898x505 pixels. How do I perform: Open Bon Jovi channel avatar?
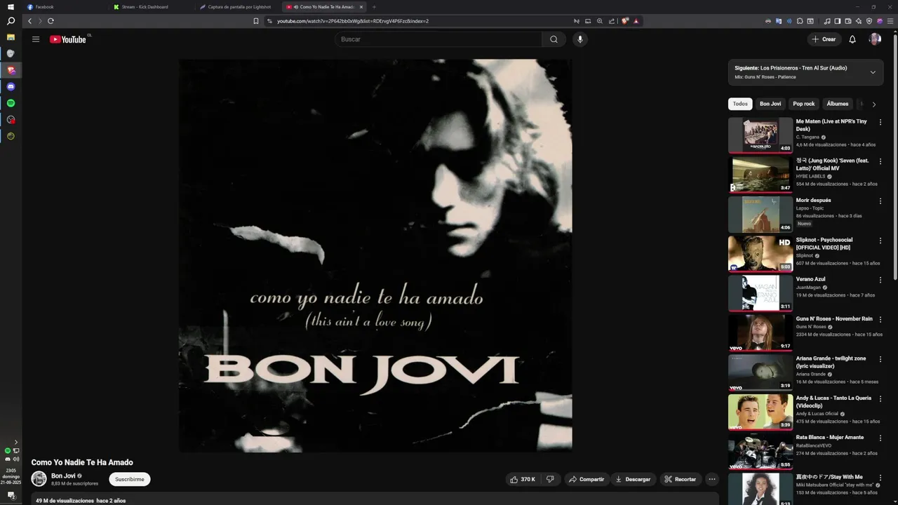39,479
